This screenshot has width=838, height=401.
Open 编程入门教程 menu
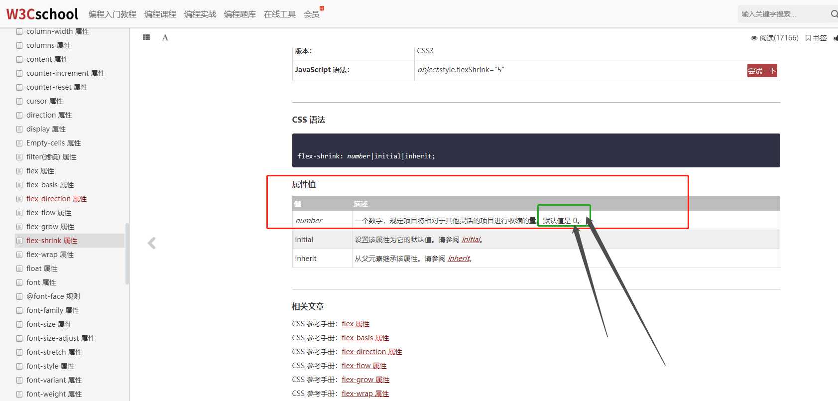[x=113, y=14]
